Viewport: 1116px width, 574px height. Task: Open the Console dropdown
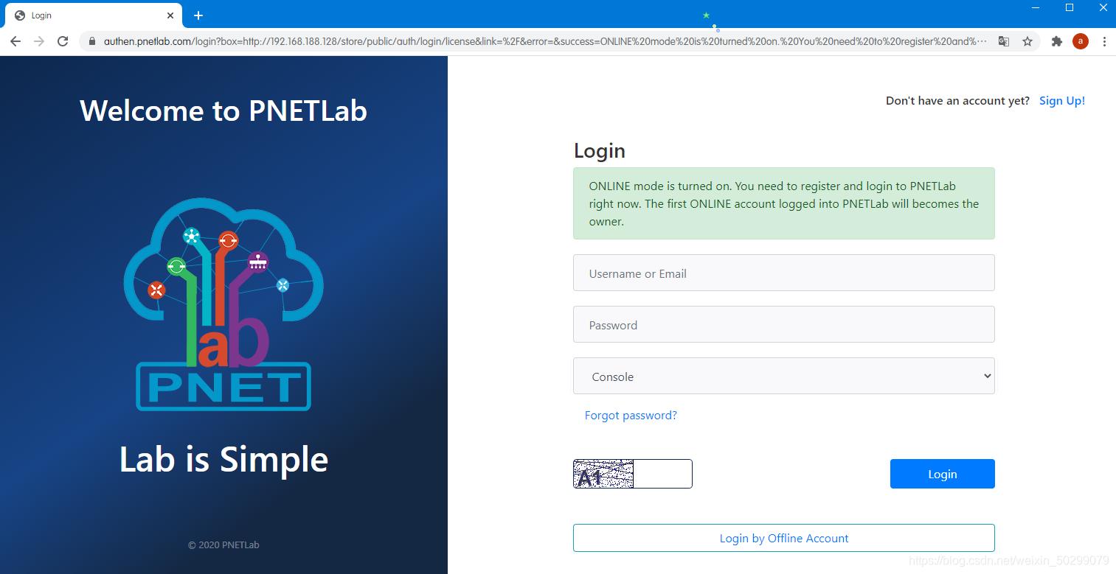click(x=784, y=376)
